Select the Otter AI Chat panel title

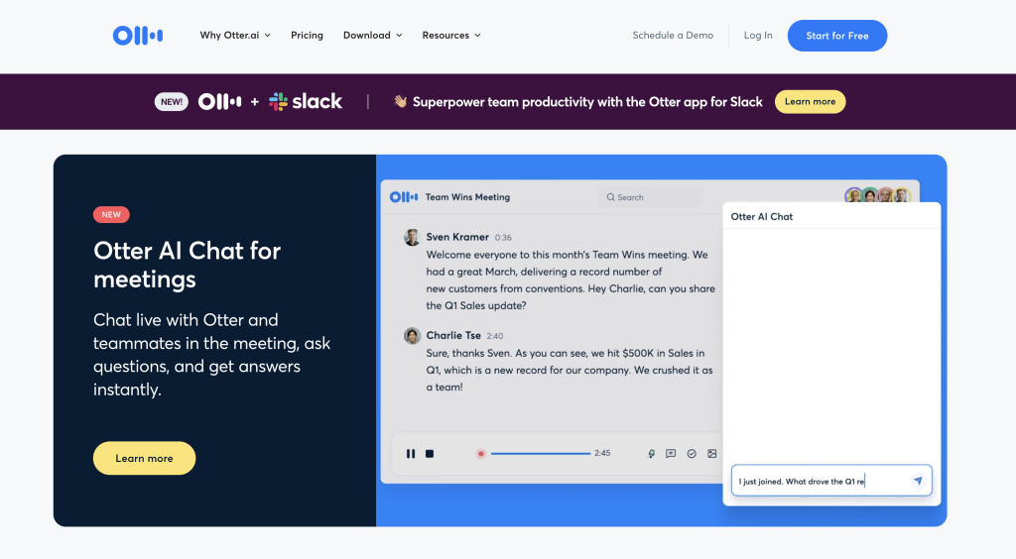coord(761,217)
